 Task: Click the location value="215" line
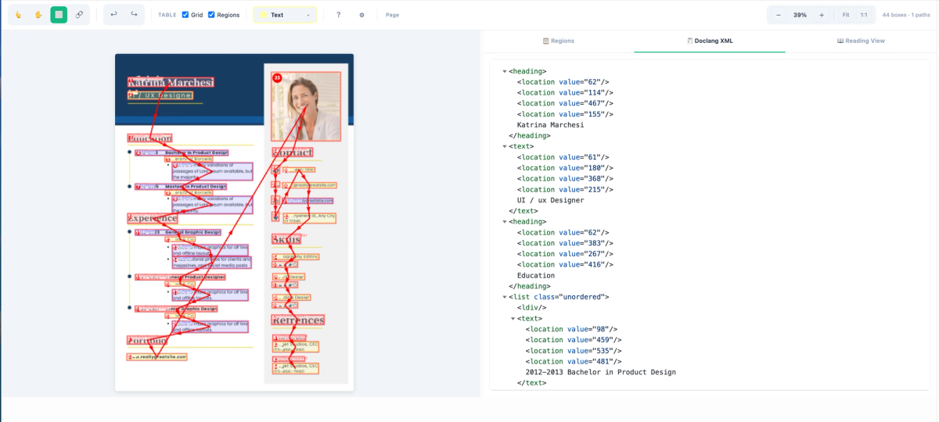(565, 189)
